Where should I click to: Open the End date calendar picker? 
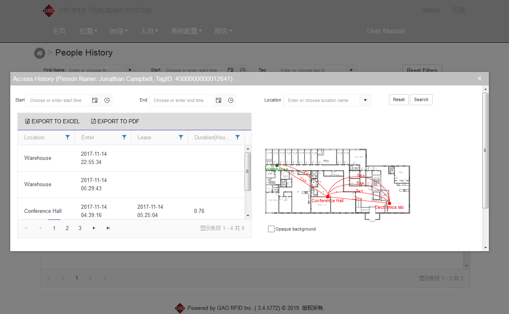click(x=219, y=100)
